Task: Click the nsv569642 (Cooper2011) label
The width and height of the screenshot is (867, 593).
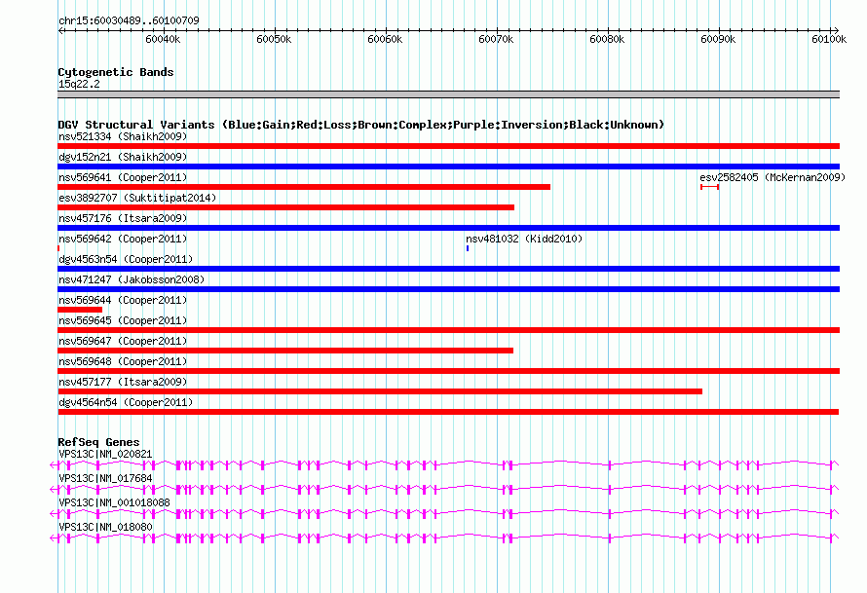Action: (123, 239)
